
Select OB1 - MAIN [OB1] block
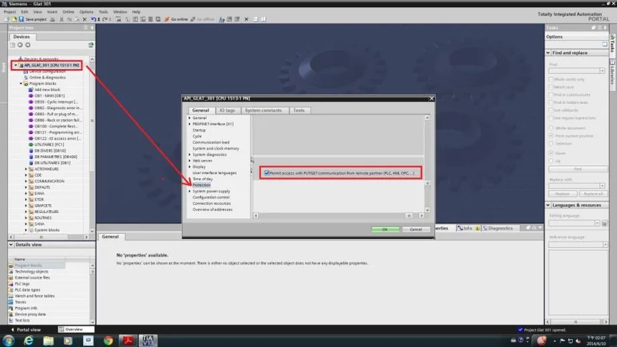coord(49,96)
